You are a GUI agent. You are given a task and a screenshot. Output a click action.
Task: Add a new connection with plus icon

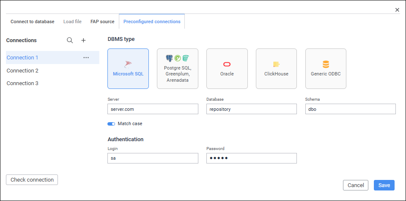[x=83, y=40]
